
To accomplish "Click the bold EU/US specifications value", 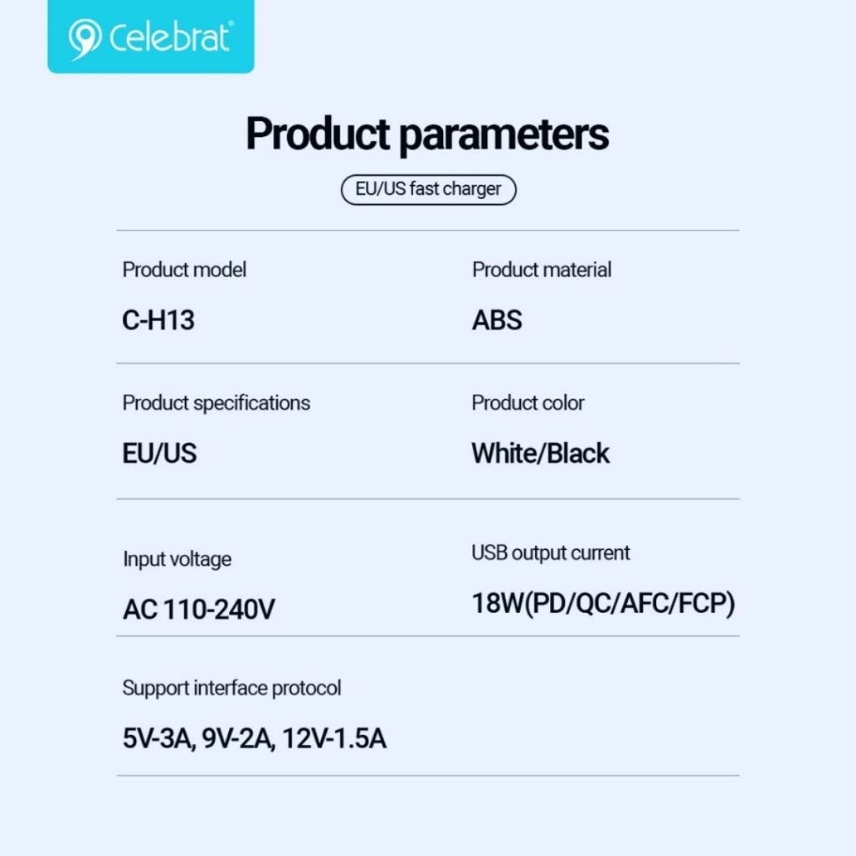I will point(159,453).
